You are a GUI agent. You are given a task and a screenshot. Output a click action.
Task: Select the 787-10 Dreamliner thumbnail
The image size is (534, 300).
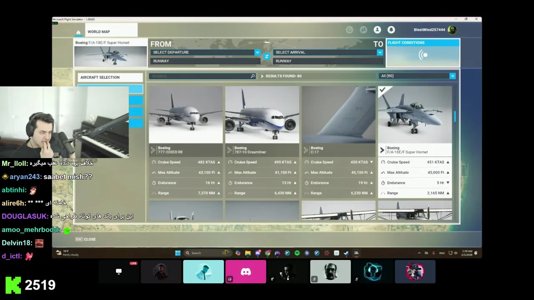[x=262, y=115]
